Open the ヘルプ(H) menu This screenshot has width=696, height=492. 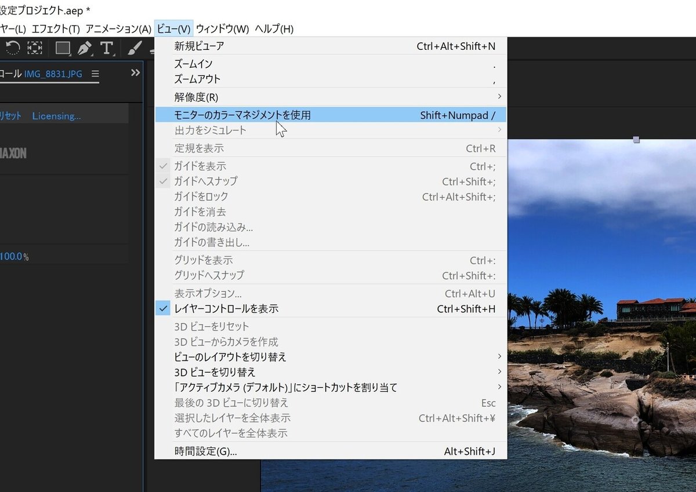(274, 28)
